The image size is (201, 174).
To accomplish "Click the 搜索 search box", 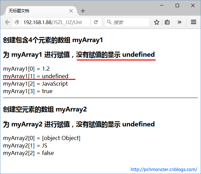I will point(127,22).
